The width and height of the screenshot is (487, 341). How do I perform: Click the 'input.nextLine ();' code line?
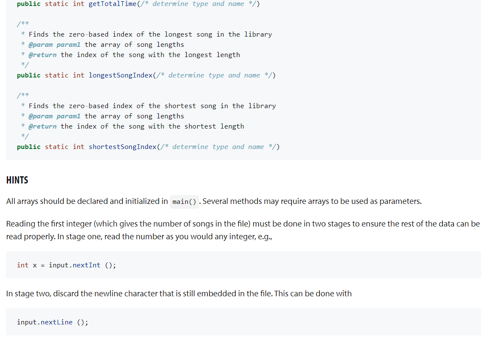click(52, 322)
